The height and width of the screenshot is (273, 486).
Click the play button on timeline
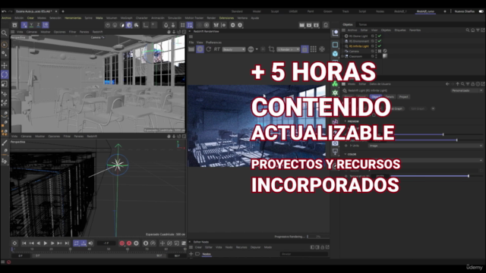pos(46,243)
